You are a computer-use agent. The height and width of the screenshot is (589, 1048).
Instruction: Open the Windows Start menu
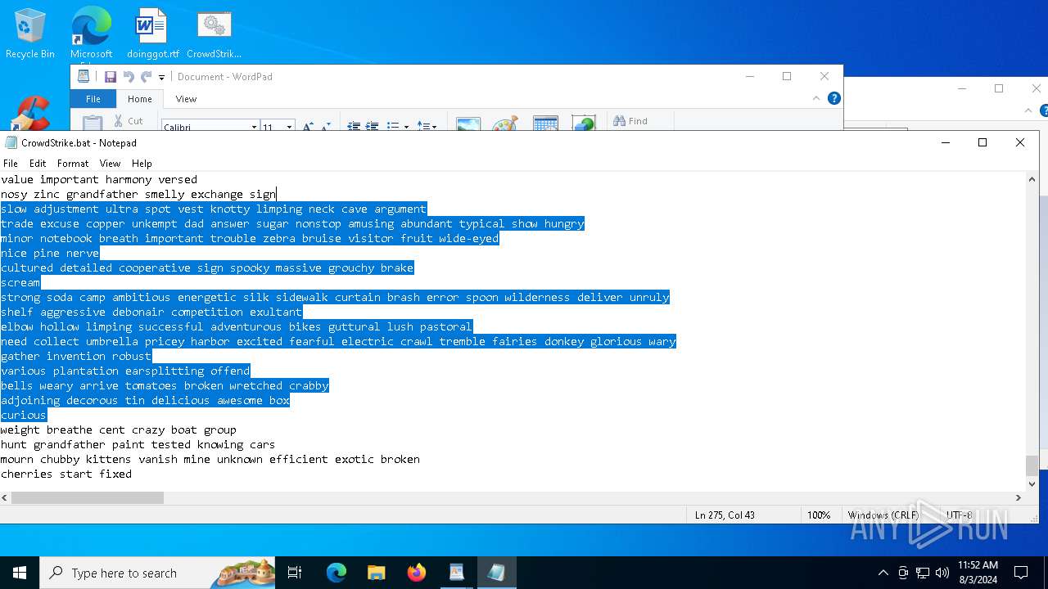(x=20, y=573)
